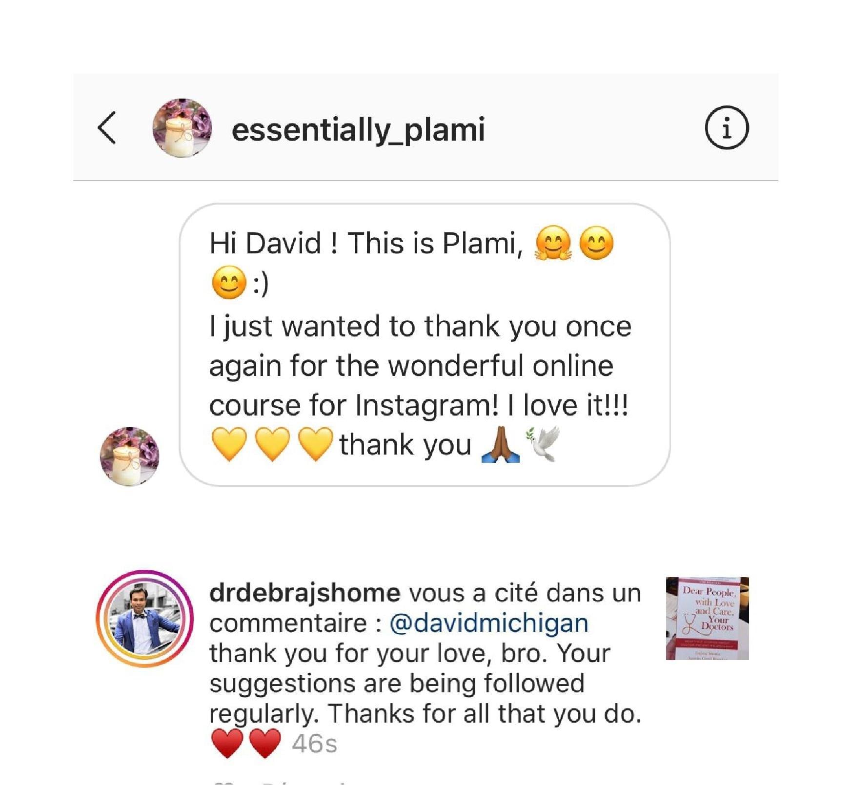Tap the hugging face emoji in the message
This screenshot has width=851, height=789.
pyautogui.click(x=553, y=243)
